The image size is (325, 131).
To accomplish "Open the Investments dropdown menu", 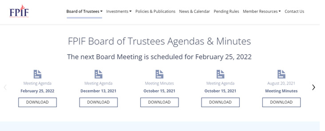I will 119,12.
